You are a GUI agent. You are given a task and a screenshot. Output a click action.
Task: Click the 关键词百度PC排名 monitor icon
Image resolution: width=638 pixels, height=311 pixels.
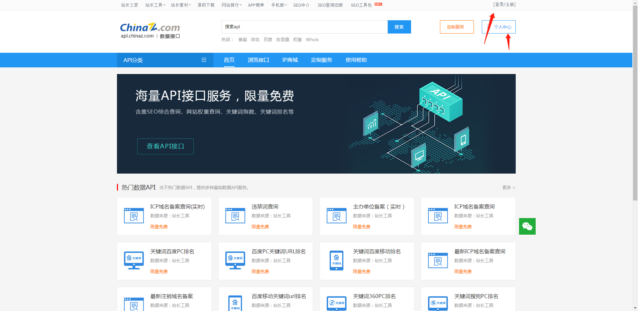coord(134,261)
